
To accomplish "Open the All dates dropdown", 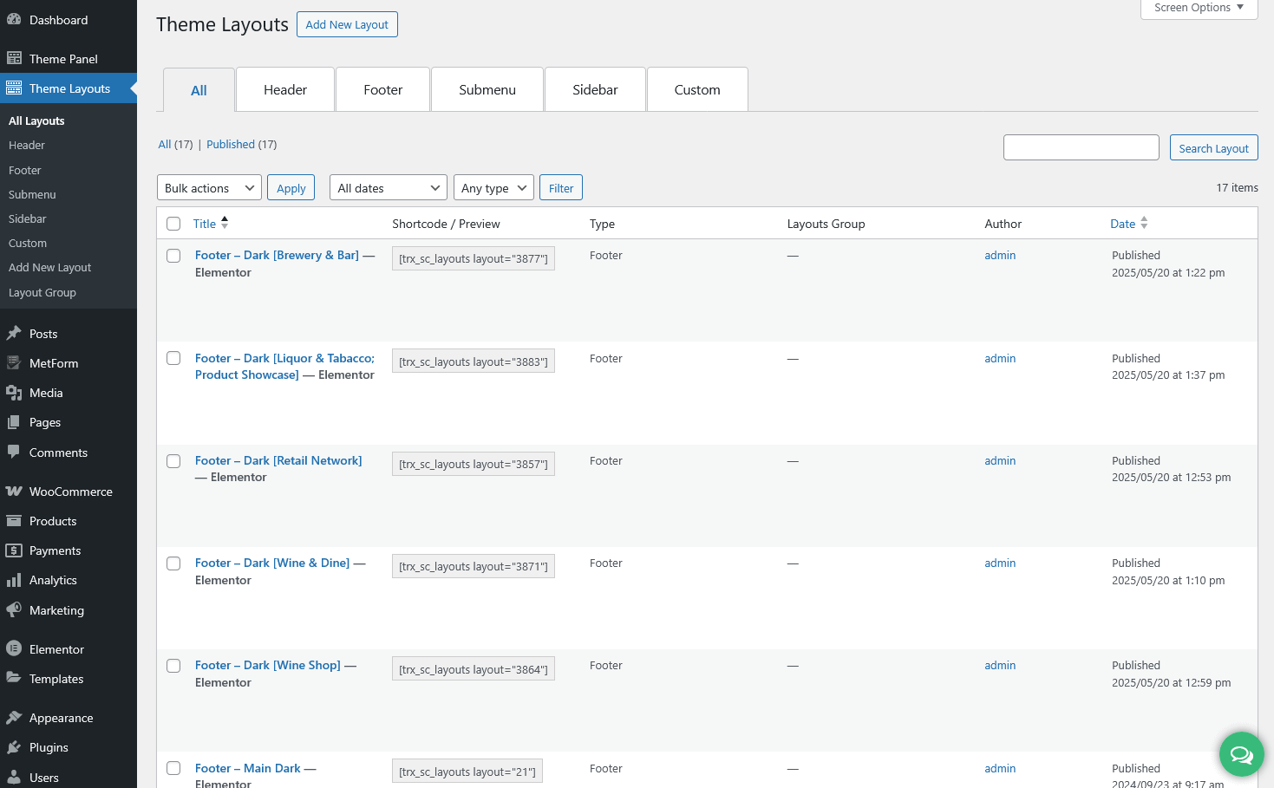I will tap(389, 188).
